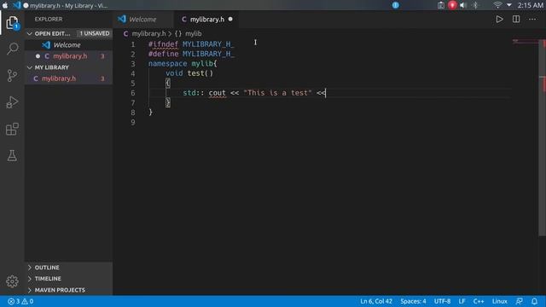The height and width of the screenshot is (307, 546).
Task: Click the red recording icon in menu bar
Action: [x=452, y=5]
